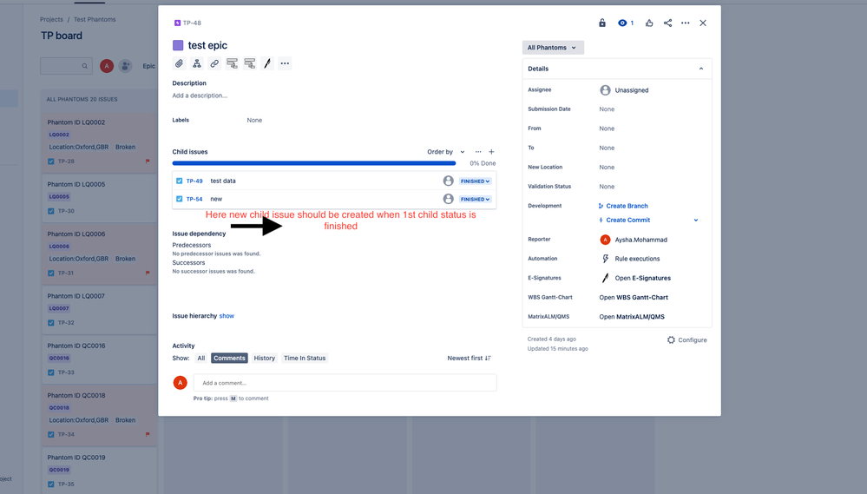Click the Test Phantoms breadcrumb link
The height and width of the screenshot is (494, 867).
[95, 19]
